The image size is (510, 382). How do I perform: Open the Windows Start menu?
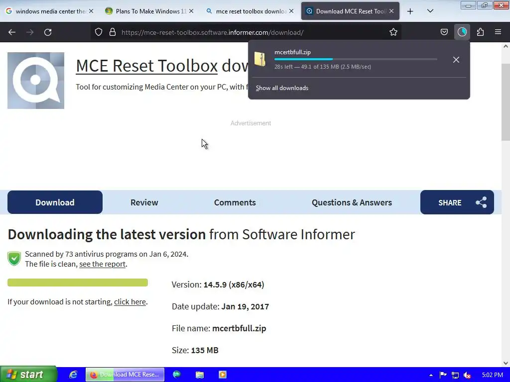(28, 374)
